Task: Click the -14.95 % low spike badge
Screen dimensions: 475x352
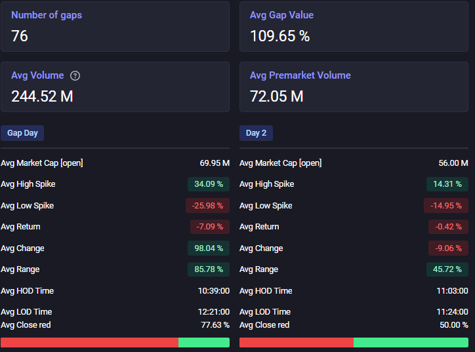Action: pos(446,206)
